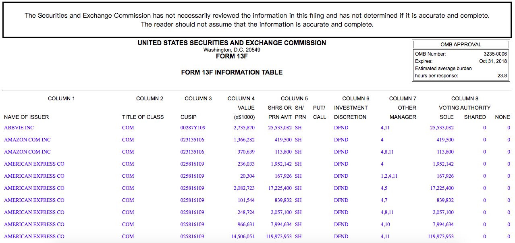
Task: Click the Amazon value 1,366,282
Action: (x=244, y=140)
